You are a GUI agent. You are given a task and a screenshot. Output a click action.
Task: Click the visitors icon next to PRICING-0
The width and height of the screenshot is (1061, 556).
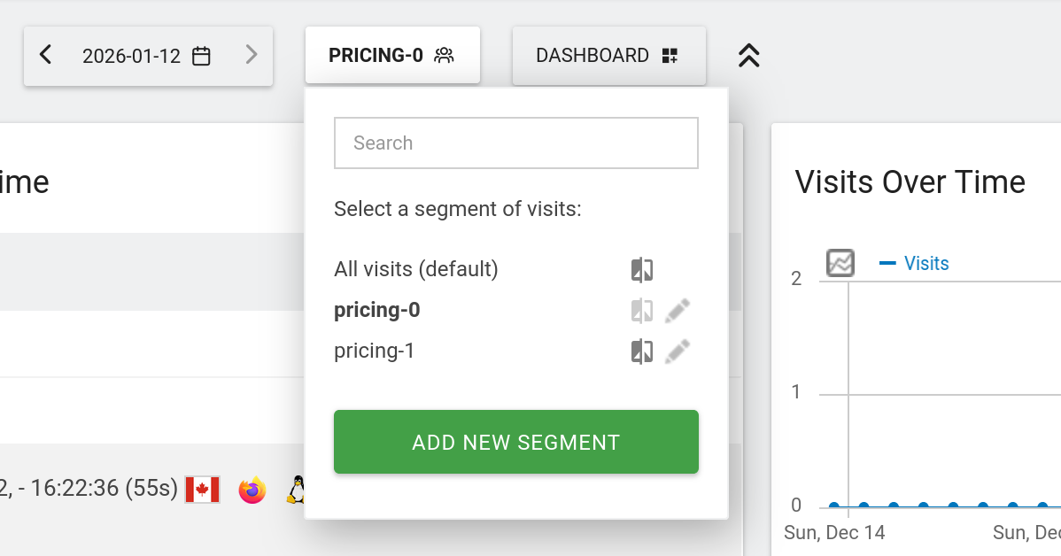point(445,54)
